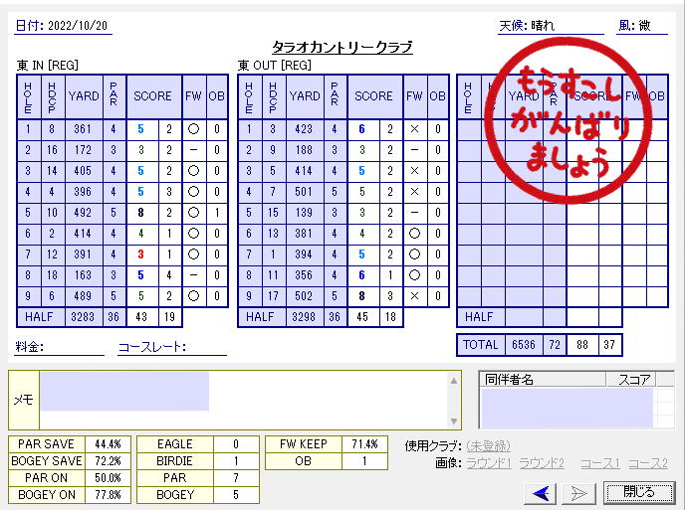Open the ラウンド2 image link

coord(542,463)
